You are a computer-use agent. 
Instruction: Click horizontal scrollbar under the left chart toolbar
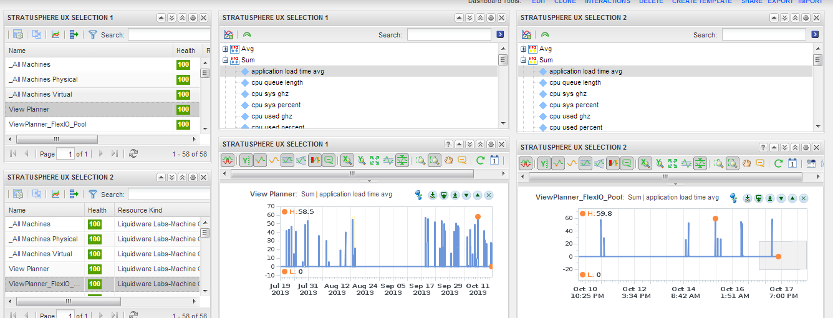coord(351,174)
